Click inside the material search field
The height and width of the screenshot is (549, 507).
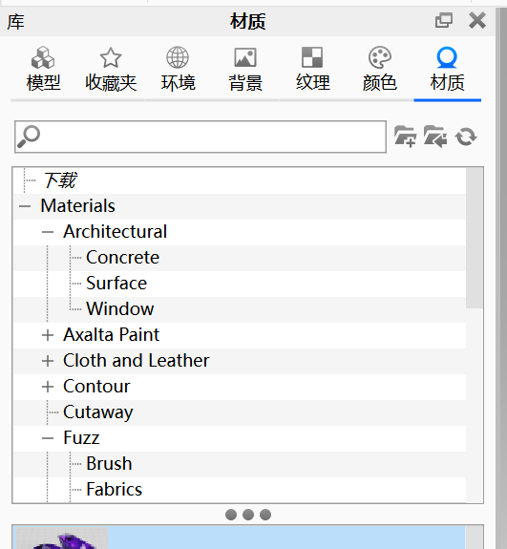(201, 137)
